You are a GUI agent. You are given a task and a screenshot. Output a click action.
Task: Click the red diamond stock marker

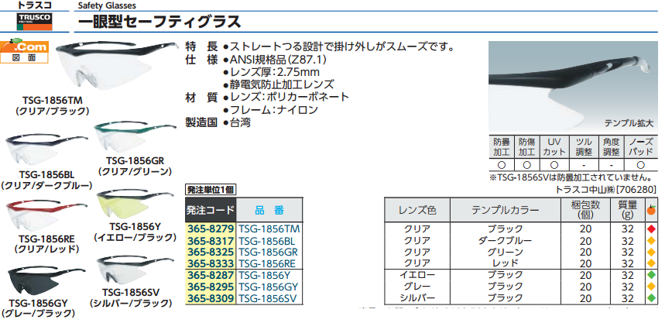point(652,230)
